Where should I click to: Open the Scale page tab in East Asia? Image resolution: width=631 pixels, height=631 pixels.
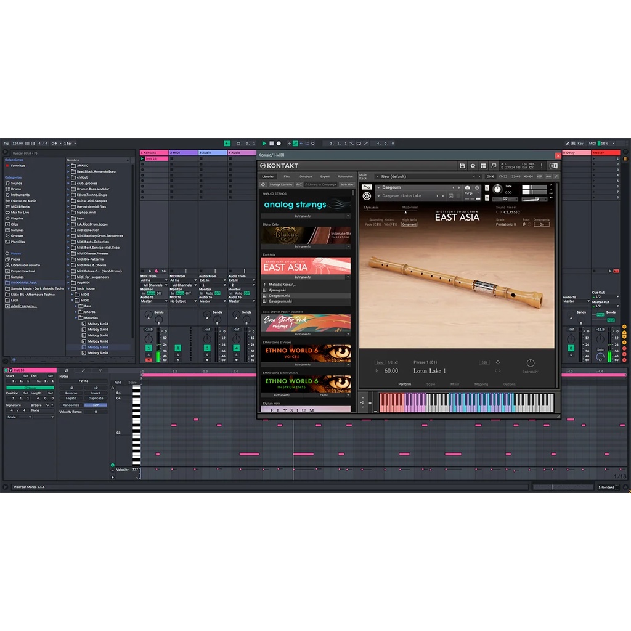tap(431, 384)
